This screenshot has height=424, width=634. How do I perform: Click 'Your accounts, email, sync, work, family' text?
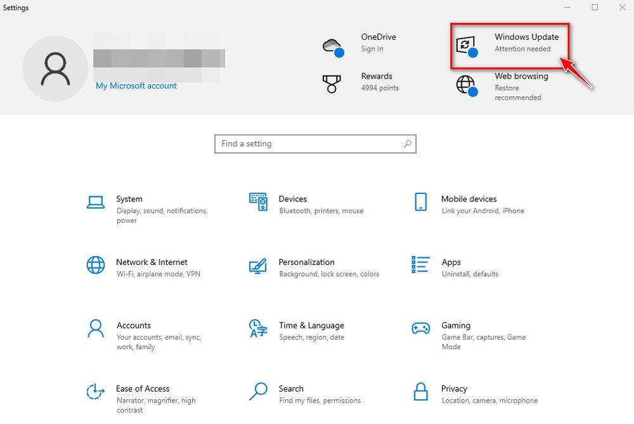(x=158, y=342)
